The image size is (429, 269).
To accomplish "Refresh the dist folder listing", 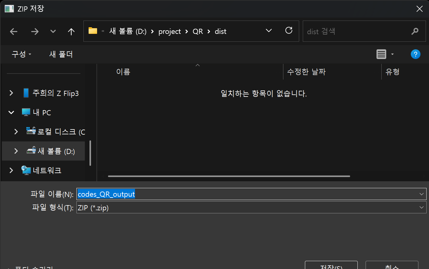I will (x=289, y=31).
